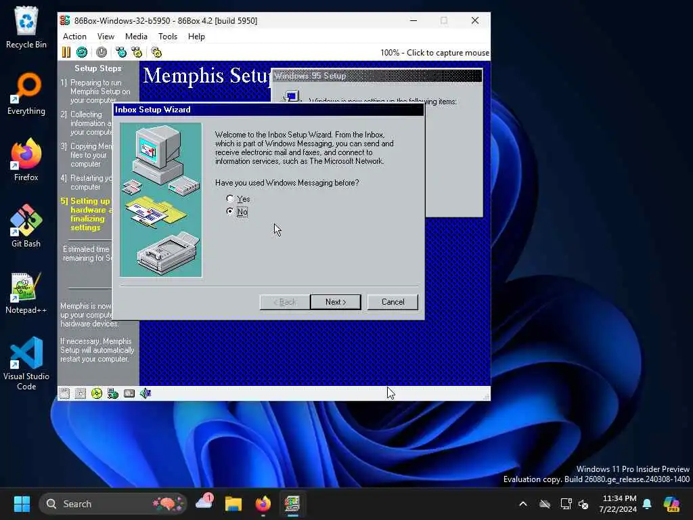Viewport: 693px width, 520px height.
Task: Click the ACPI shutdown power icon
Action: [x=102, y=52]
